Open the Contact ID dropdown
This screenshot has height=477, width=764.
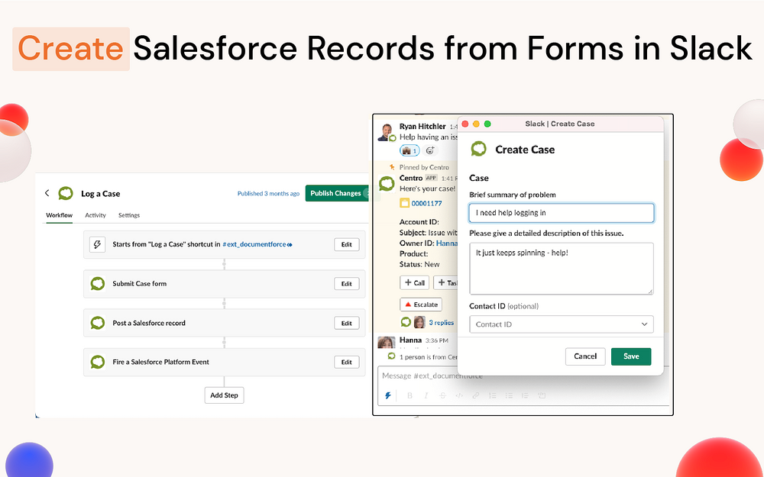562,324
